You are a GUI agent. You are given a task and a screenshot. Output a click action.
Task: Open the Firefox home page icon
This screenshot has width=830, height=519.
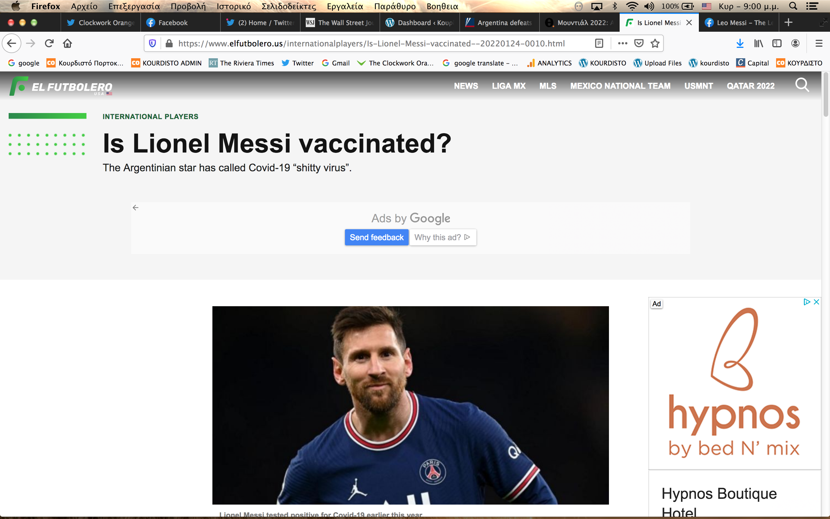(67, 43)
